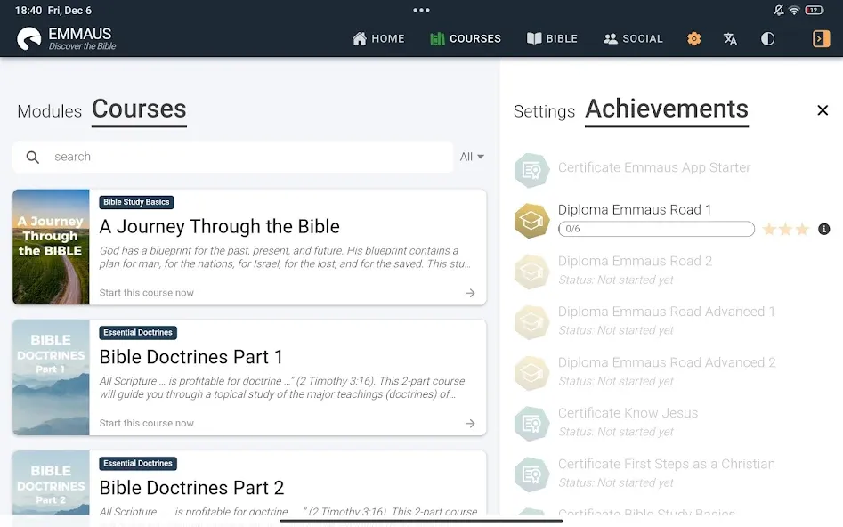Viewport: 843px width, 527px height.
Task: Click Certificate First Steps as a Christian icon
Action: 531,474
